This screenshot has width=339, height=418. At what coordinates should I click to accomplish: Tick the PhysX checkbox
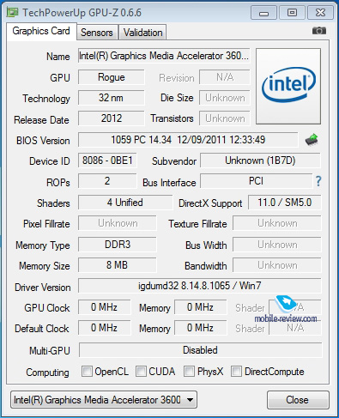pyautogui.click(x=189, y=372)
